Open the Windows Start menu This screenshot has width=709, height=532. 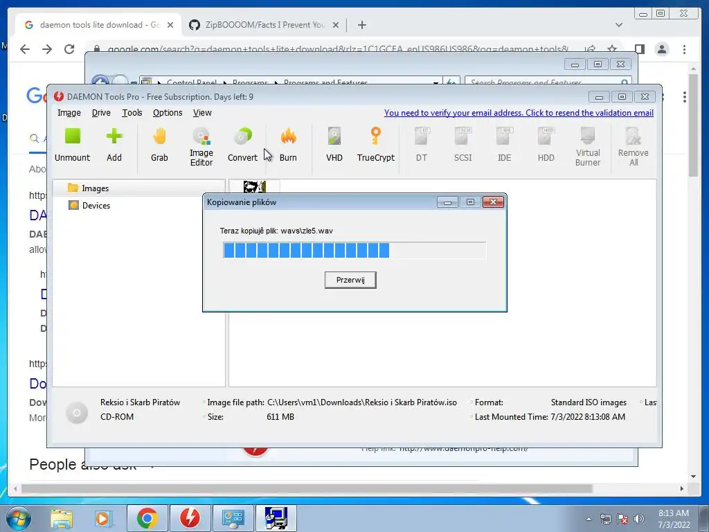(x=17, y=518)
